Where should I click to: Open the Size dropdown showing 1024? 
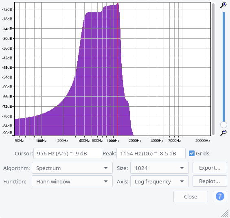coord(160,168)
